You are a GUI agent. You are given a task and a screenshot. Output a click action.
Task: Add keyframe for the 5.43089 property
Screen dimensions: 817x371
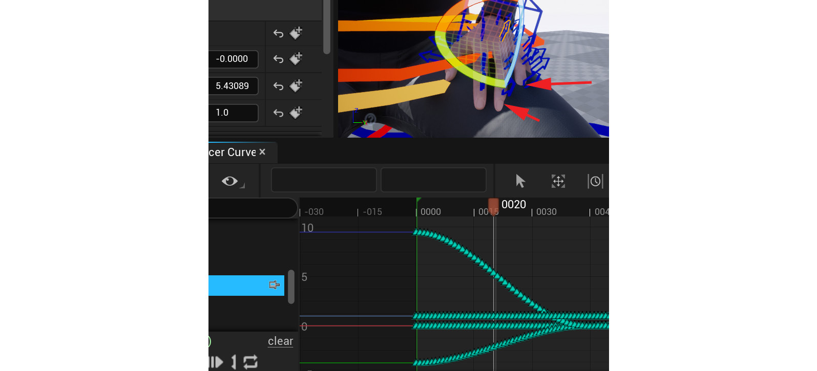(296, 86)
